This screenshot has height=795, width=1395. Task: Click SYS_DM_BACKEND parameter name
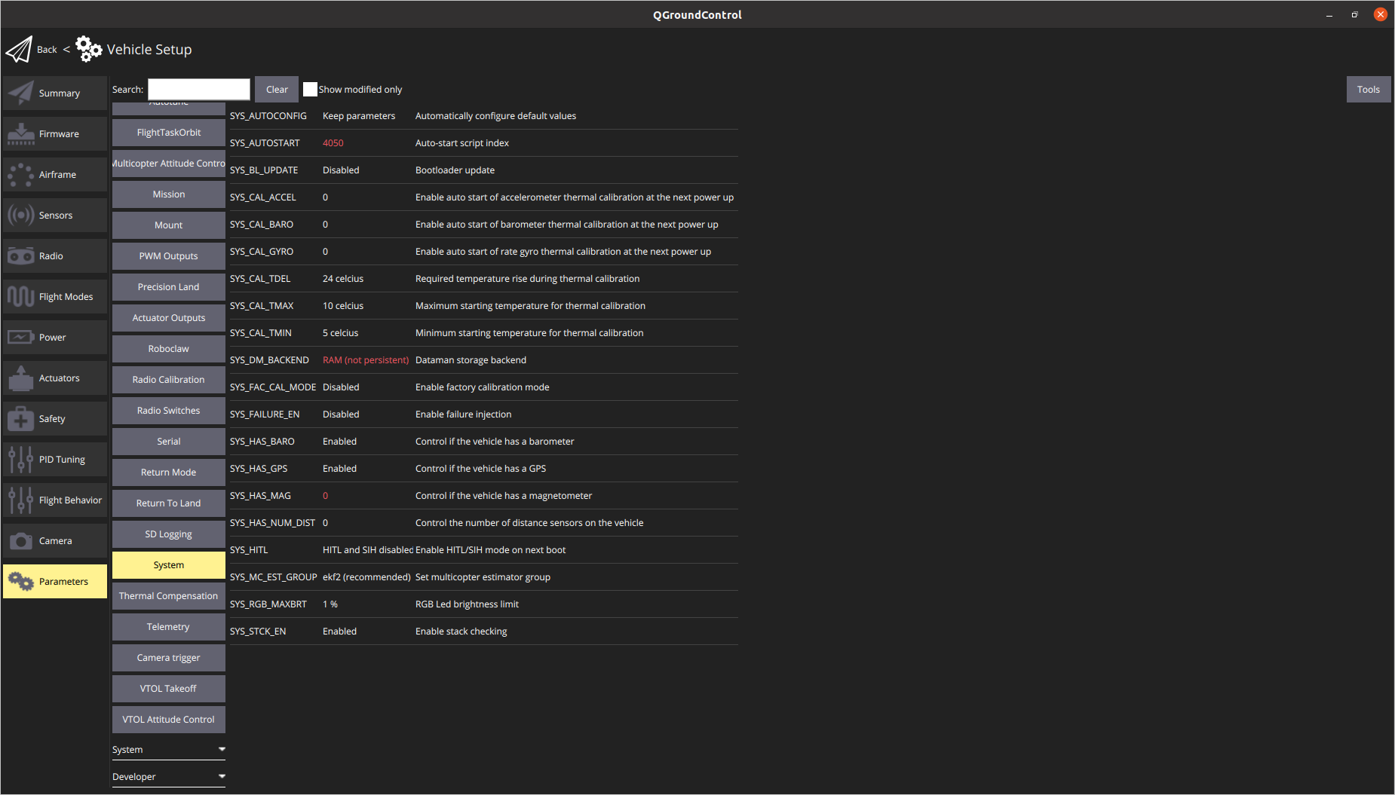[269, 360]
